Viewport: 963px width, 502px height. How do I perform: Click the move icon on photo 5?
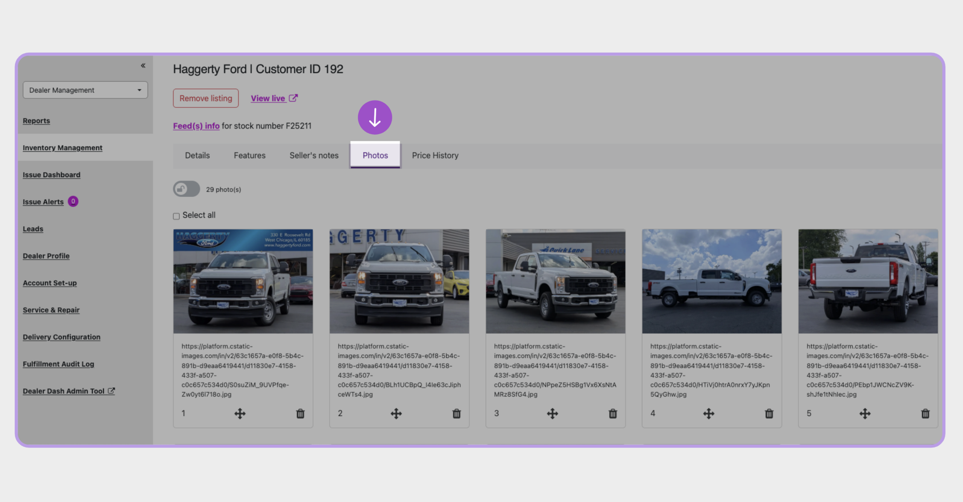click(x=865, y=414)
